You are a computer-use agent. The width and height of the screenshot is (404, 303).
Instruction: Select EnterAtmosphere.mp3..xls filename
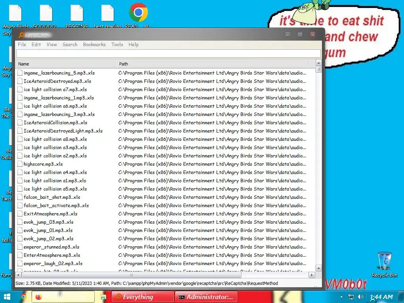click(x=52, y=255)
